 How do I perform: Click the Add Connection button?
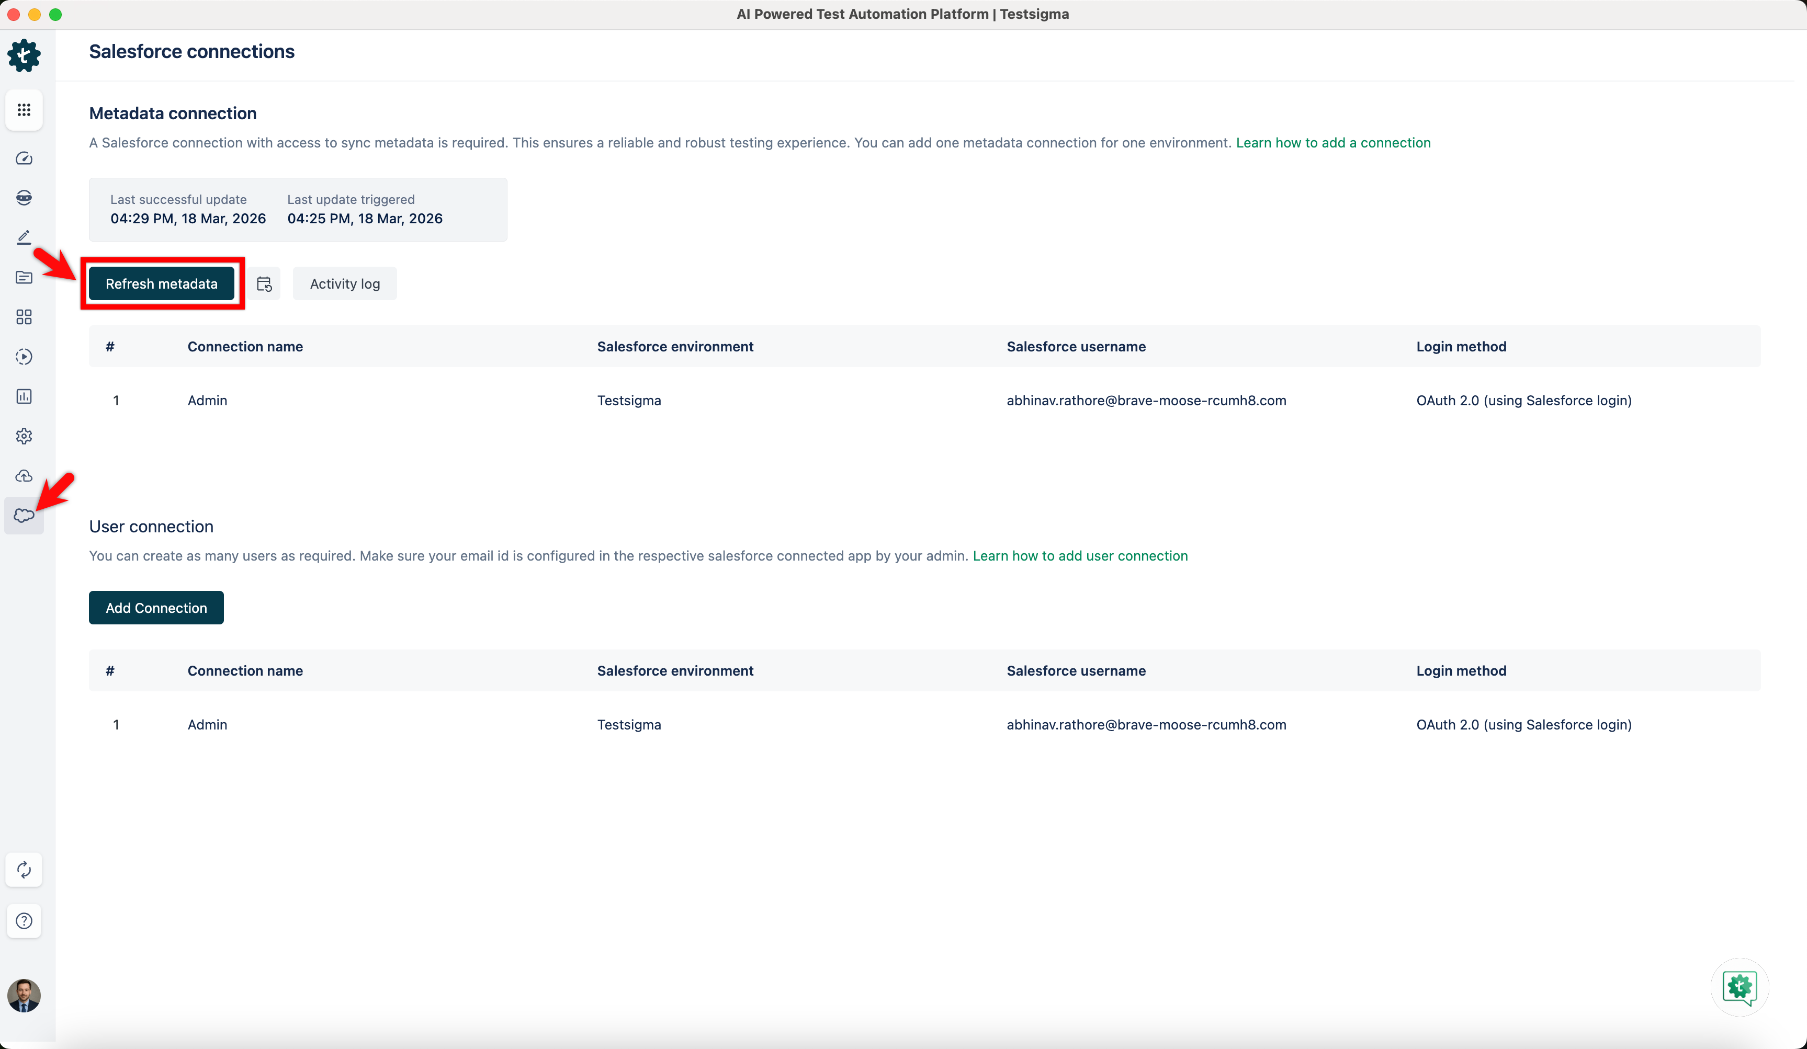tap(155, 608)
